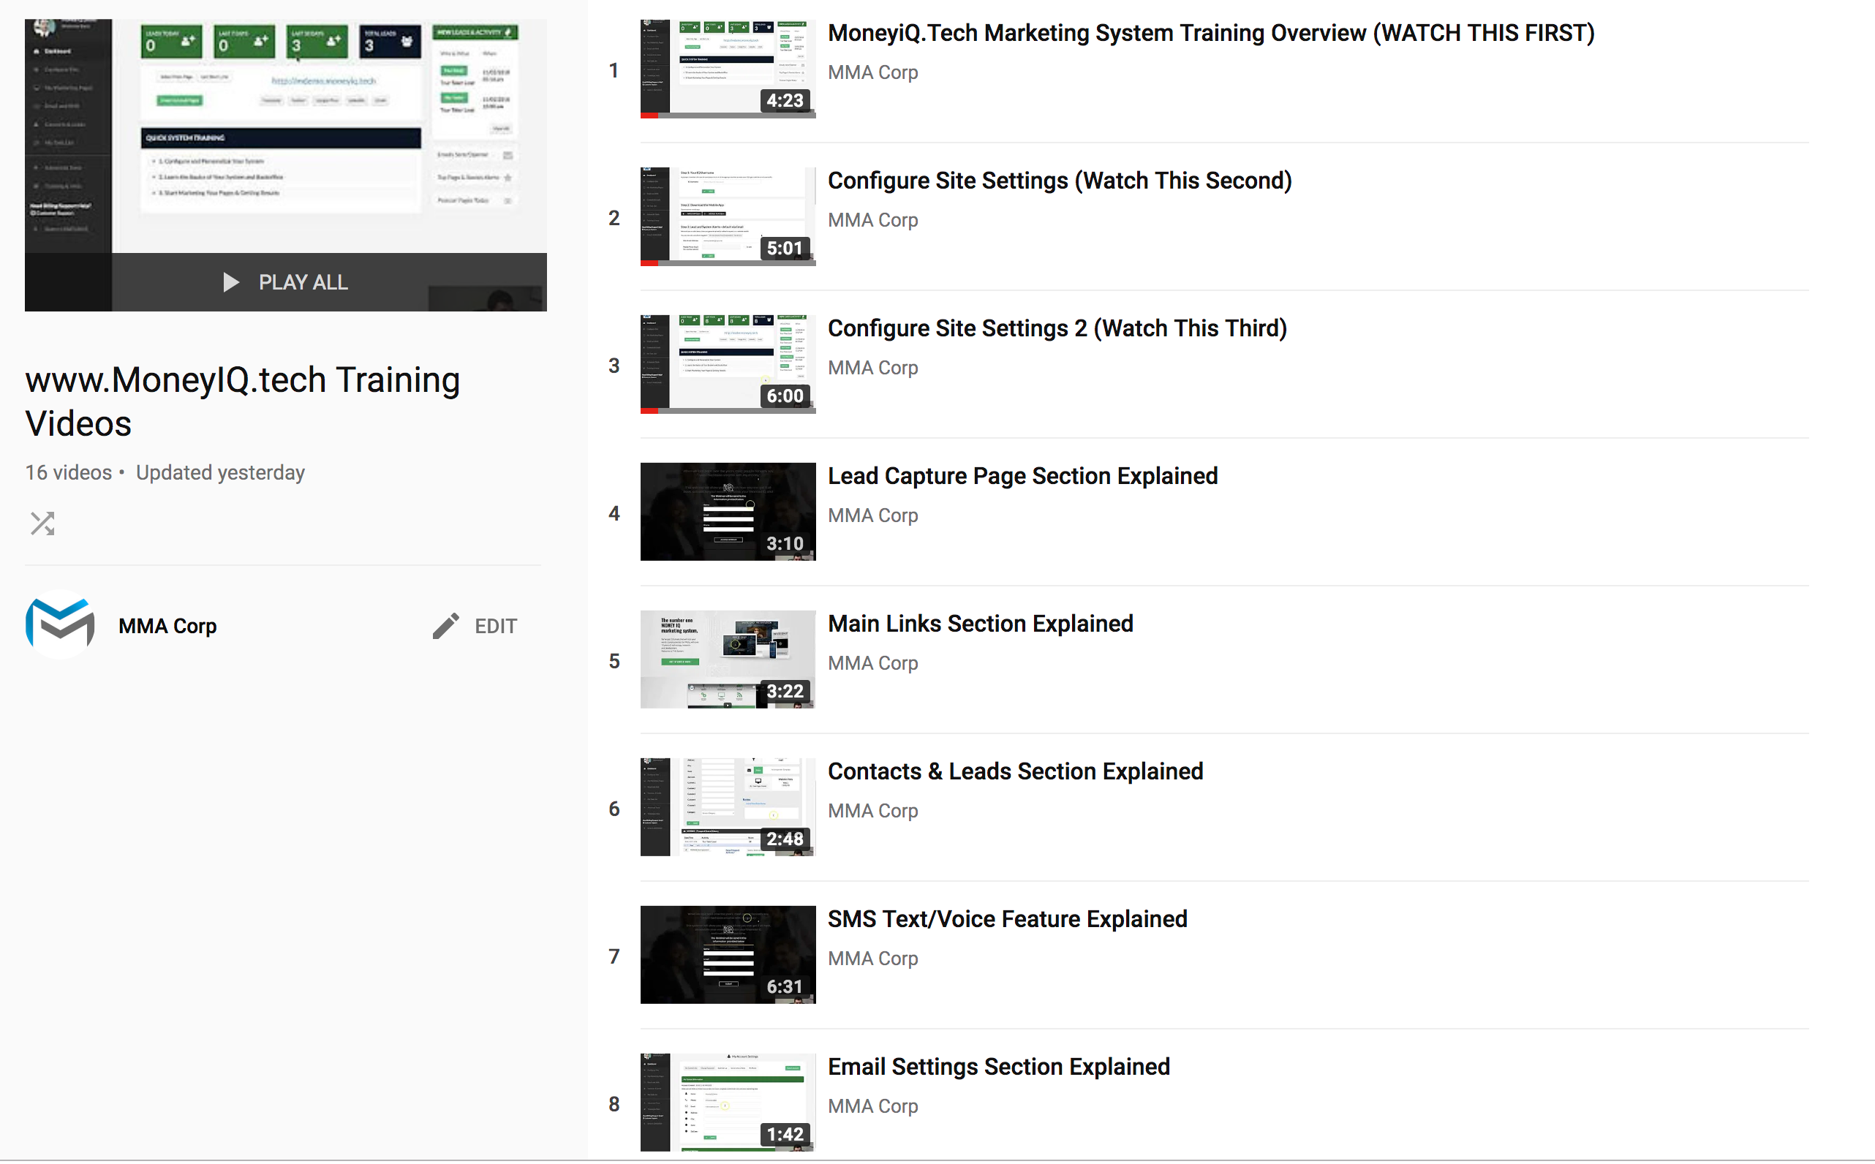Open the MoneyiQ.Tech Marketing System Training Overview video

click(x=1210, y=33)
